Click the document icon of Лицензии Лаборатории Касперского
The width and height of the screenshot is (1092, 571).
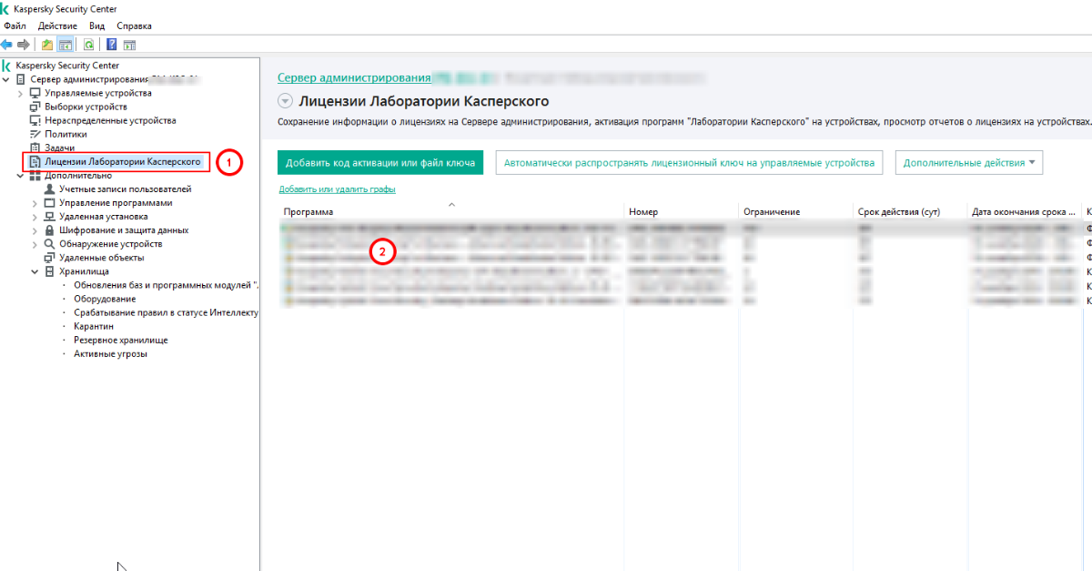pyautogui.click(x=36, y=161)
